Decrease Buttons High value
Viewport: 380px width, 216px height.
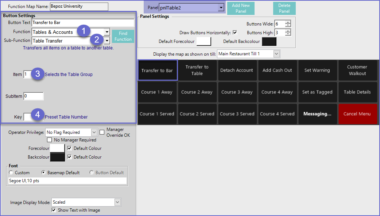[288, 34]
